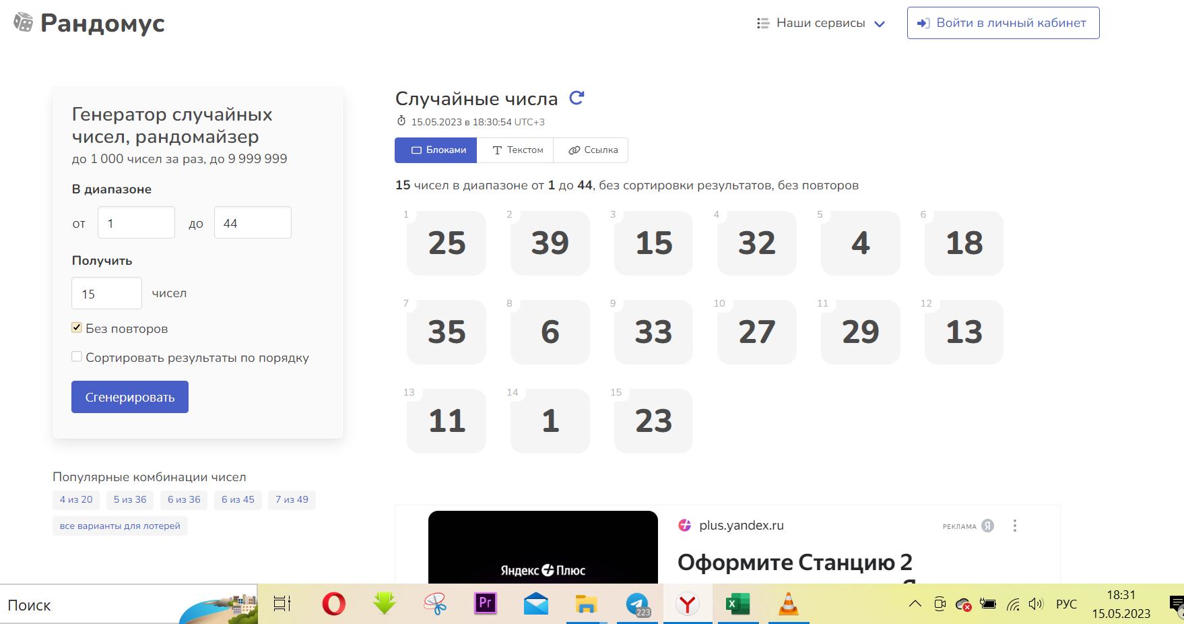Open Opera browser from the taskbar
Image resolution: width=1184 pixels, height=624 pixels.
[x=333, y=604]
